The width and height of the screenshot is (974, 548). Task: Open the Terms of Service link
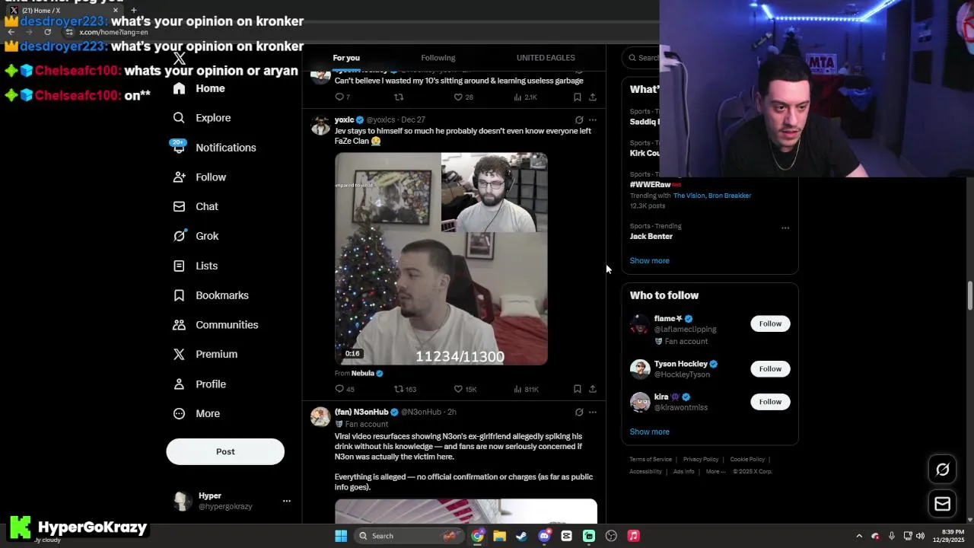[651, 459]
